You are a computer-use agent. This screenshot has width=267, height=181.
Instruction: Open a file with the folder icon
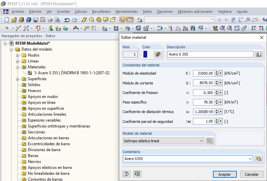(x=14, y=20)
